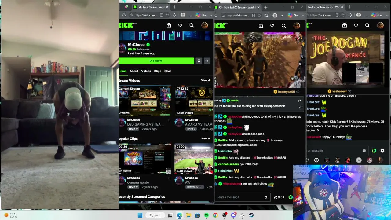Refresh the MrChoco Stream browser page
The width and height of the screenshot is (391, 220).
[124, 15]
